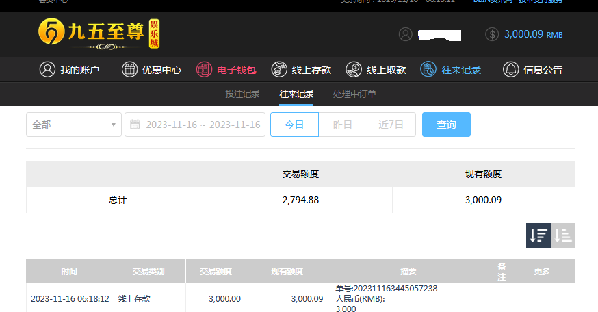Click the 九五至尊 casino logo

point(99,34)
